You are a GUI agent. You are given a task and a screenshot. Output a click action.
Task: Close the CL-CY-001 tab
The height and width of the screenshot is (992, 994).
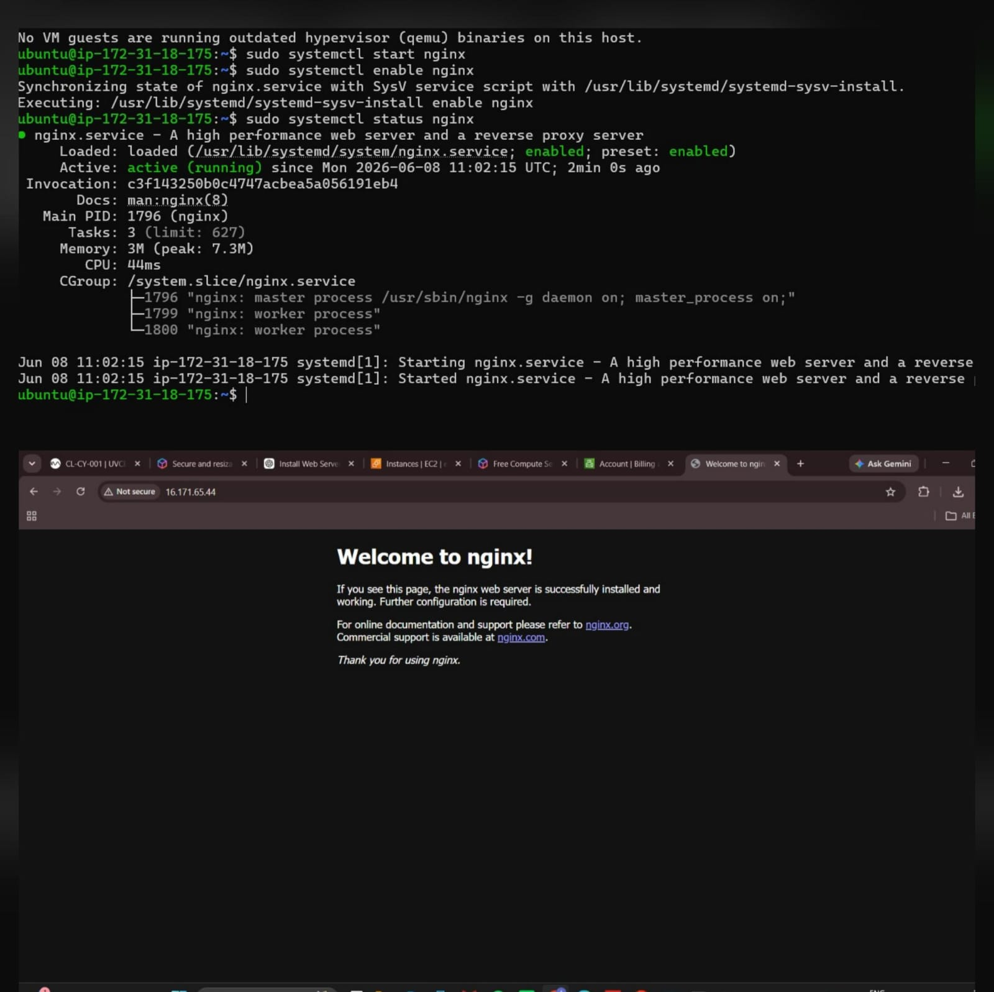137,464
